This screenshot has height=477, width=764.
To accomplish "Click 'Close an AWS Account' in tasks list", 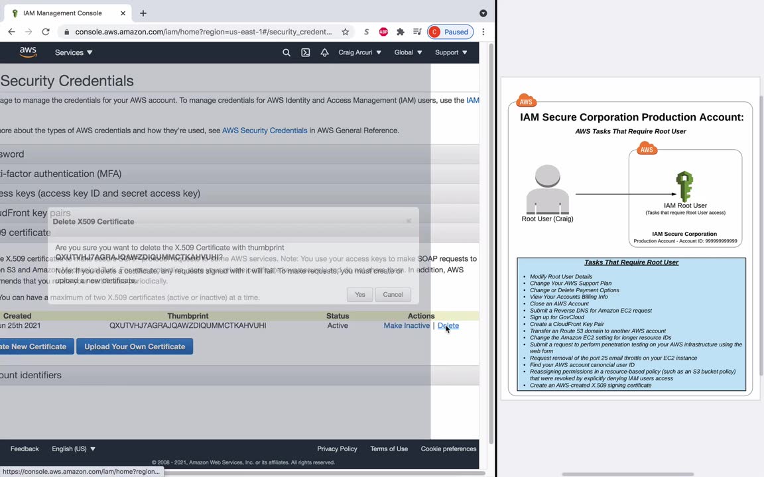I will click(559, 303).
